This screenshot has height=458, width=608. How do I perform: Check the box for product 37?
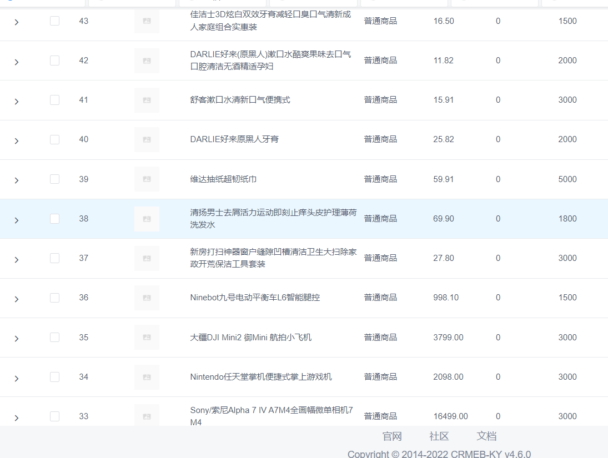pyautogui.click(x=54, y=258)
